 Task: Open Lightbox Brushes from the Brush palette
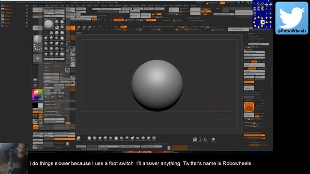[x=54, y=16]
